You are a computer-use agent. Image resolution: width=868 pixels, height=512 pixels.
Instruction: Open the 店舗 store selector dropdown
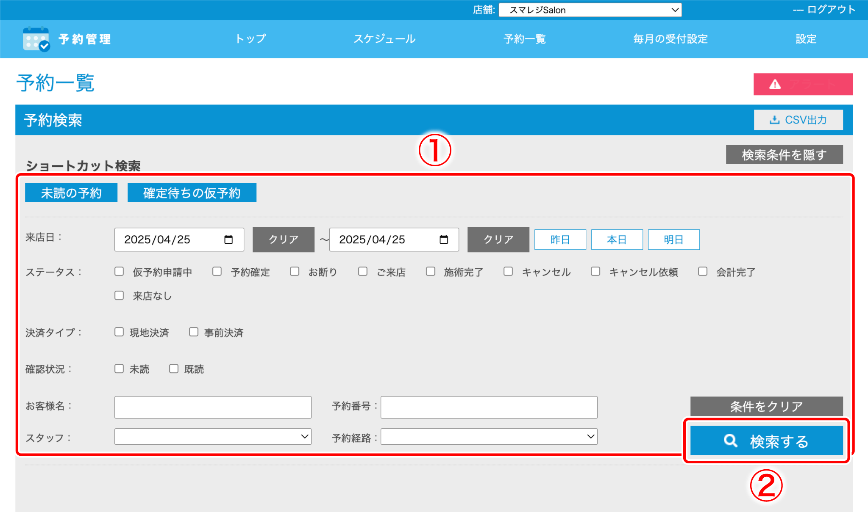tap(590, 10)
